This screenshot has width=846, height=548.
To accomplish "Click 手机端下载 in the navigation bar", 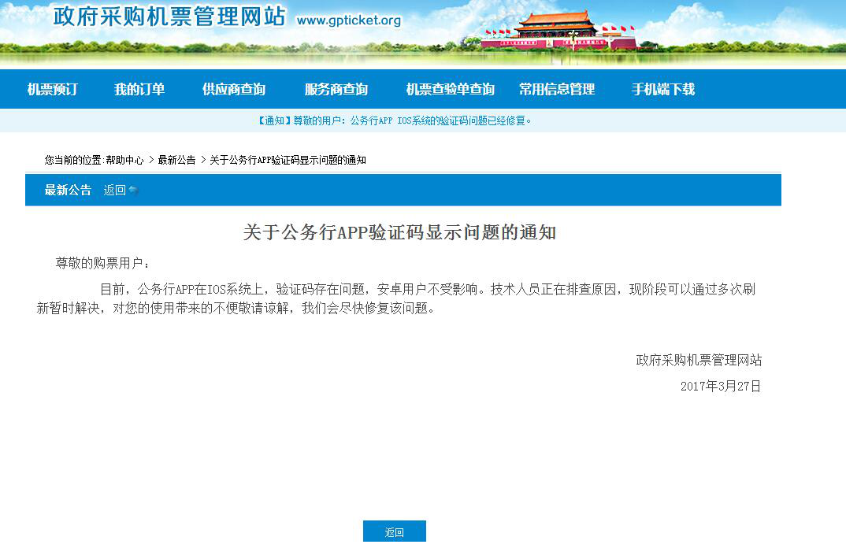I will [x=664, y=89].
